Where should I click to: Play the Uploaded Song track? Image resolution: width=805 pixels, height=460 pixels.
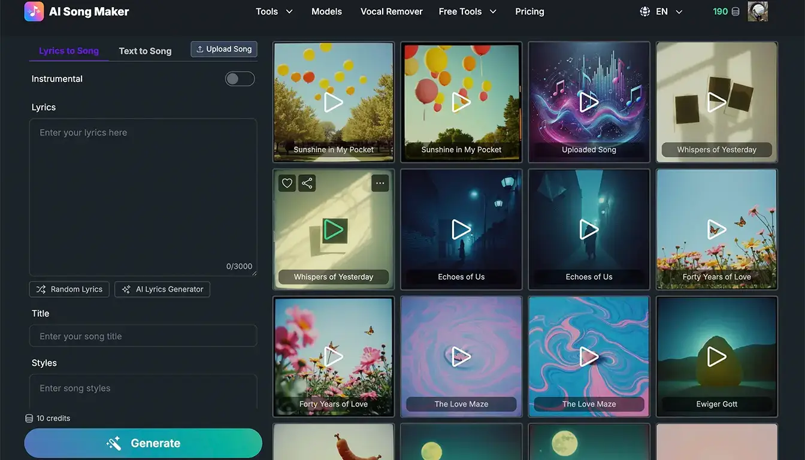pyautogui.click(x=589, y=102)
